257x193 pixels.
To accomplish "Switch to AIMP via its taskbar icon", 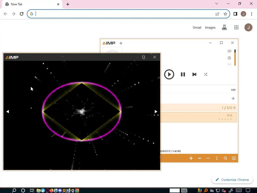I will click(64, 190).
